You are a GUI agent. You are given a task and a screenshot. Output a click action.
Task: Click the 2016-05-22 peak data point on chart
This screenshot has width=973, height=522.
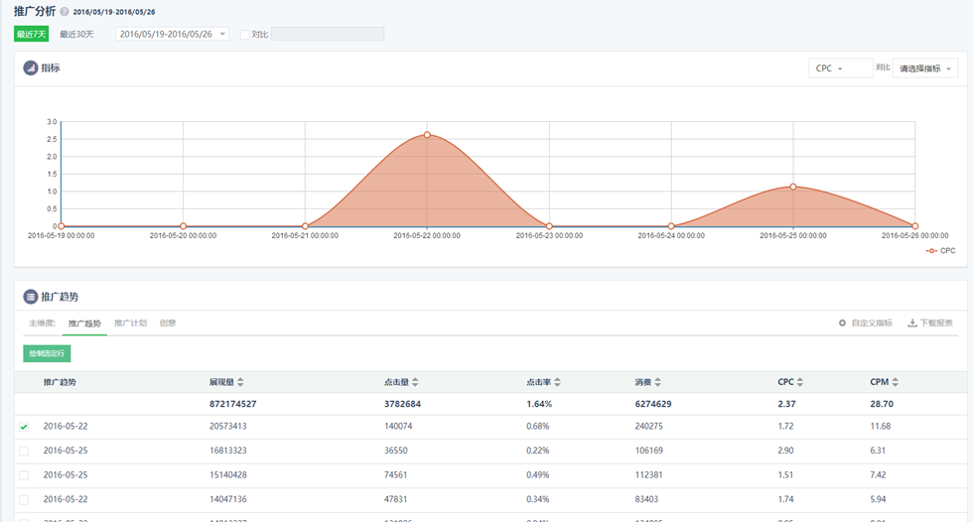tap(427, 134)
